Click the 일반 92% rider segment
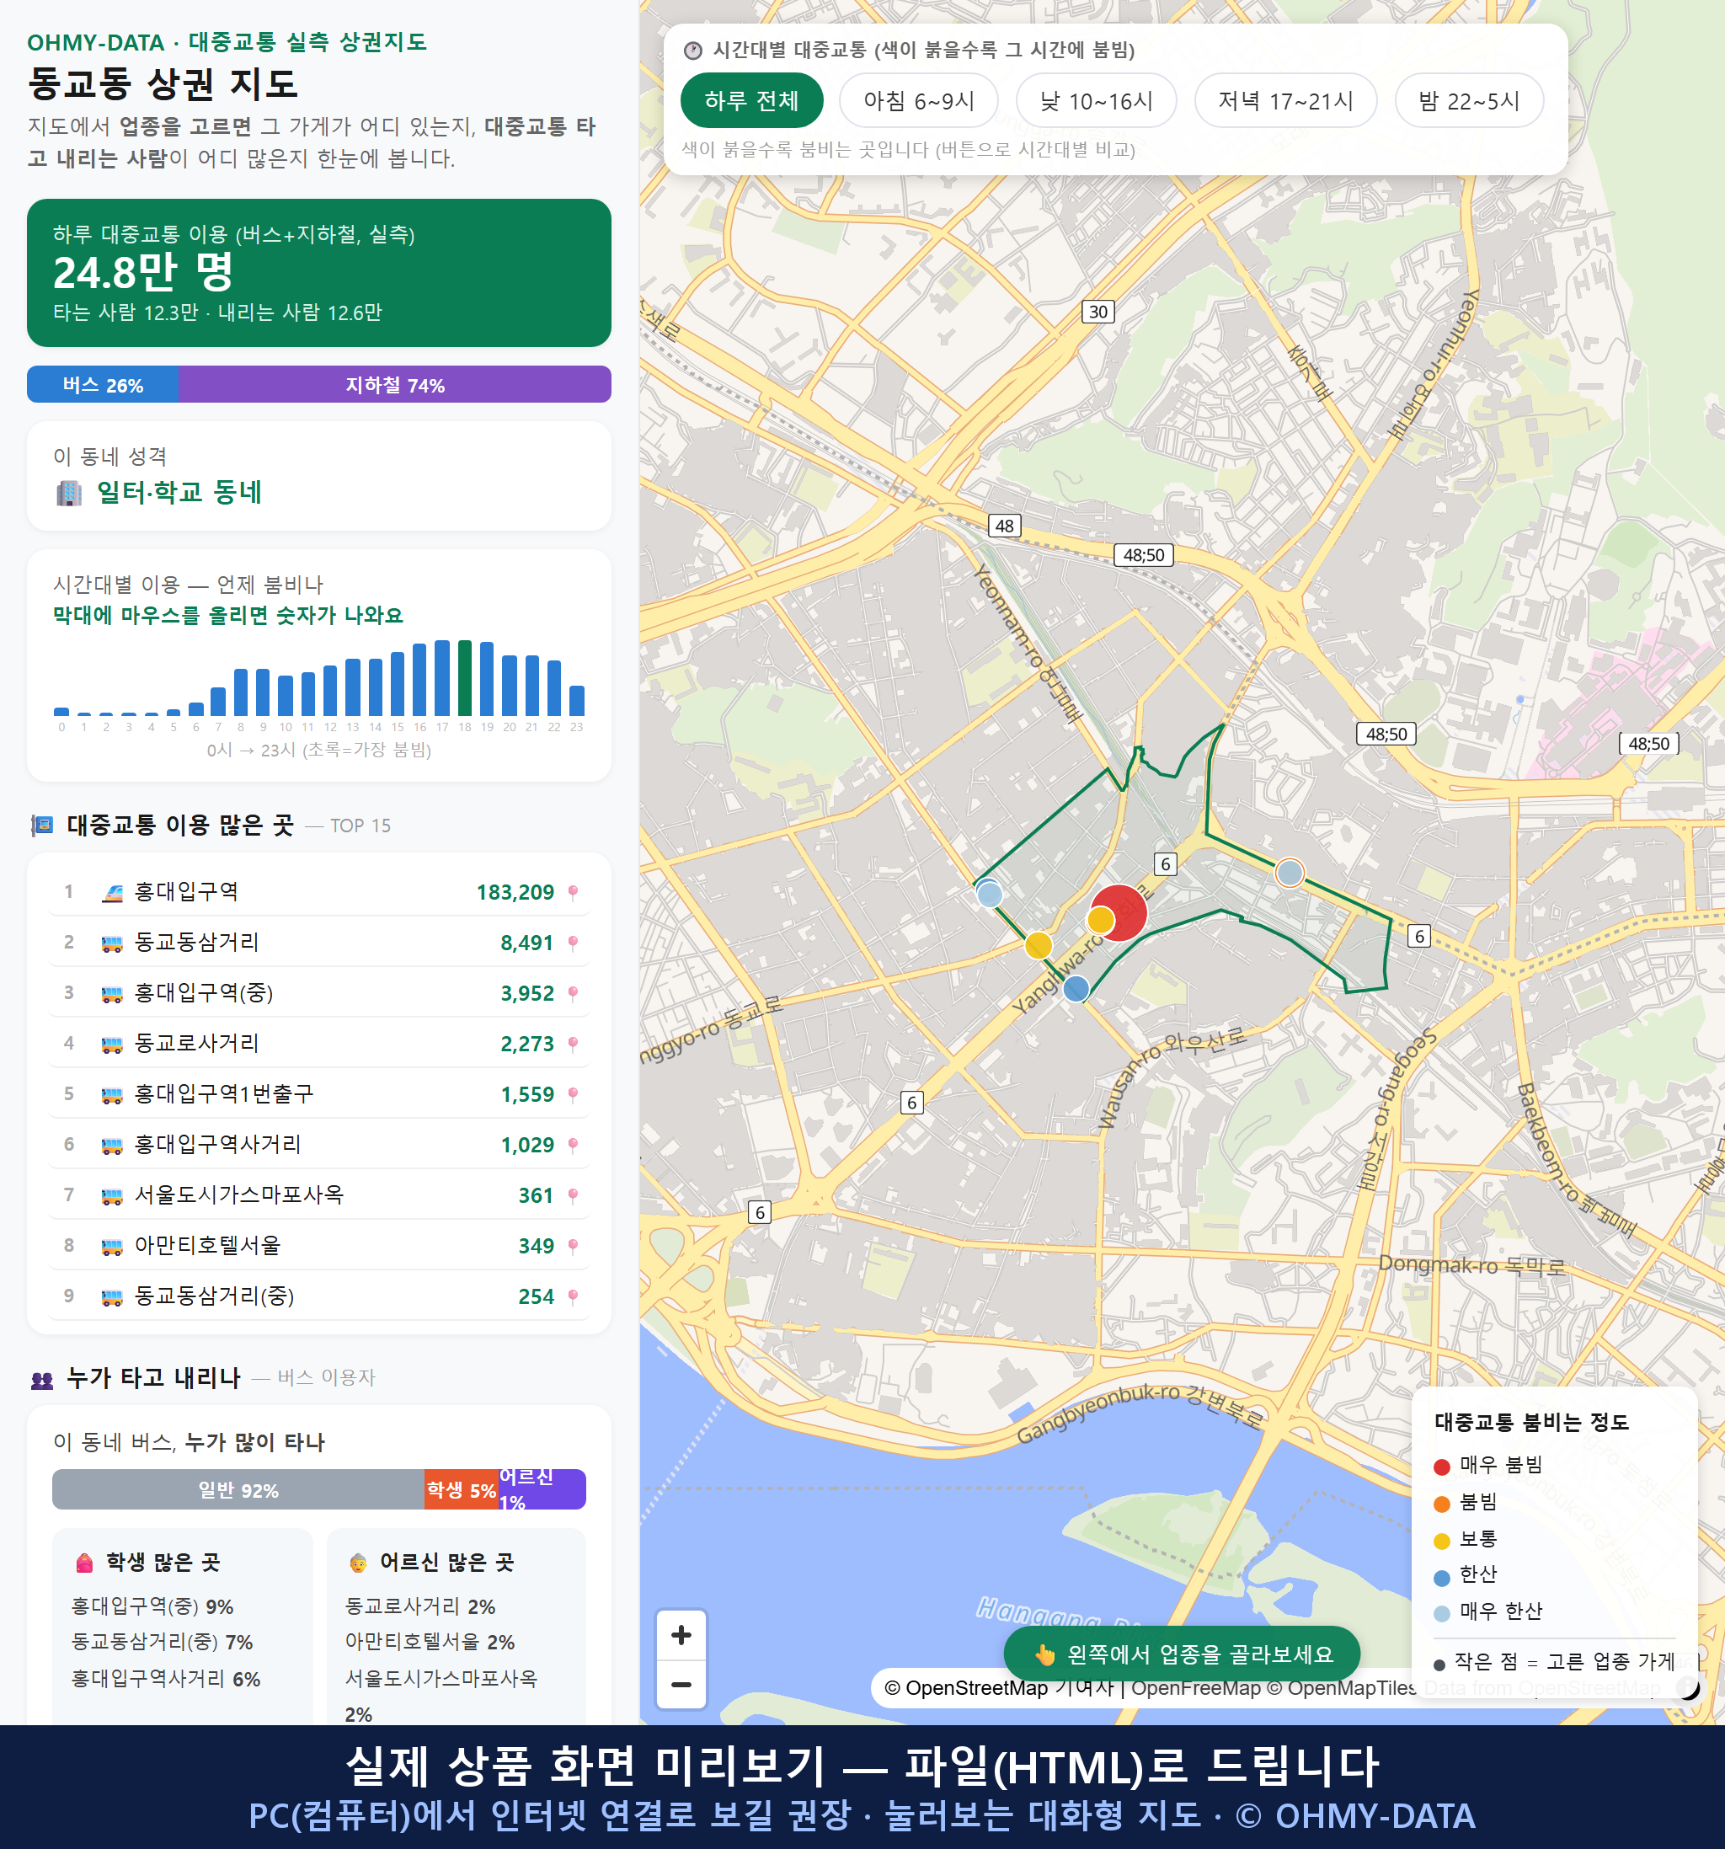This screenshot has height=1849, width=1725. click(x=238, y=1489)
